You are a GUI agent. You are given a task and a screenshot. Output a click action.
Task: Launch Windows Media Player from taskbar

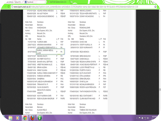tap(18, 118)
